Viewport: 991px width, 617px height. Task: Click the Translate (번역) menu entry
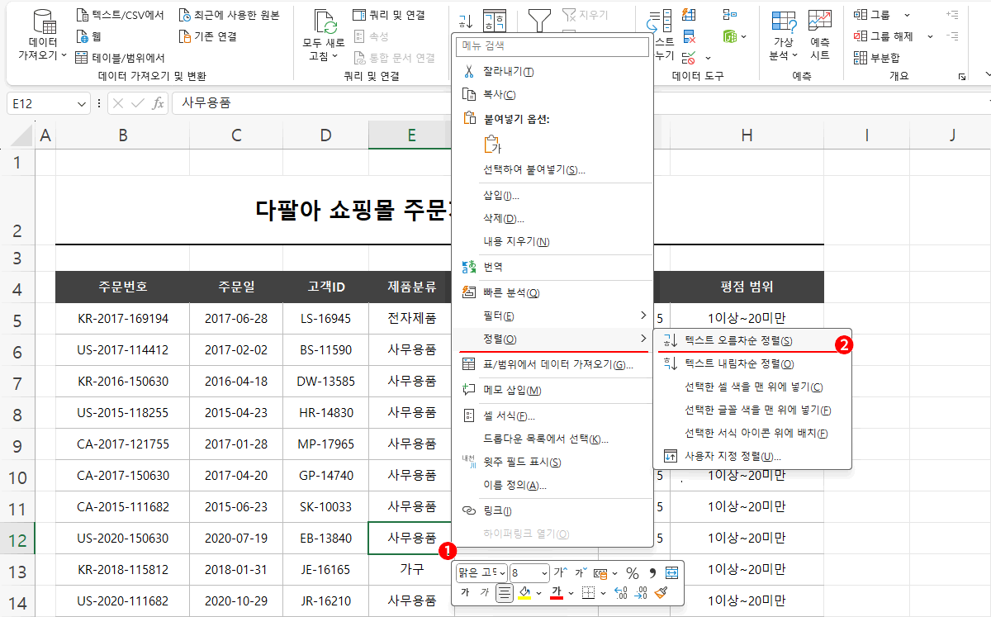[x=554, y=268]
